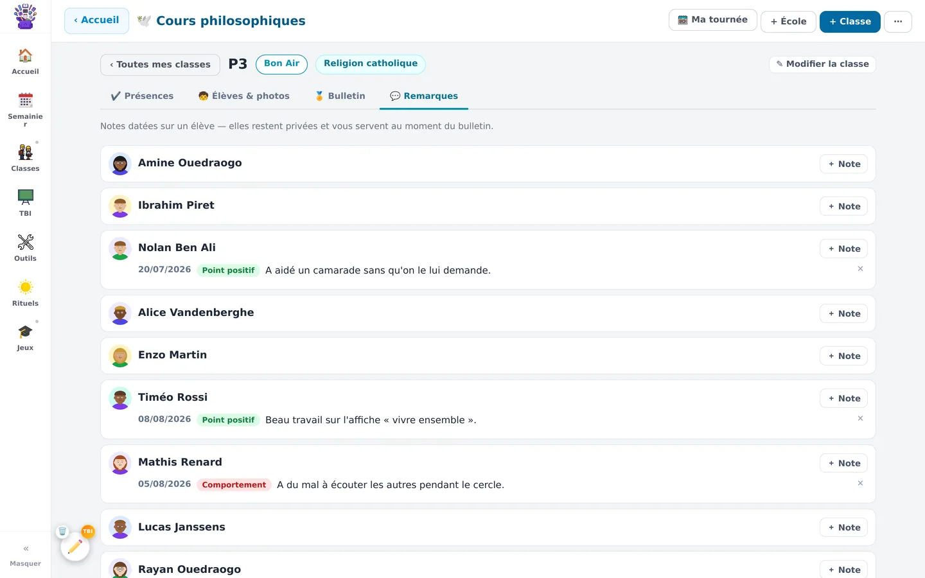Click the app logo at top left

pyautogui.click(x=25, y=17)
